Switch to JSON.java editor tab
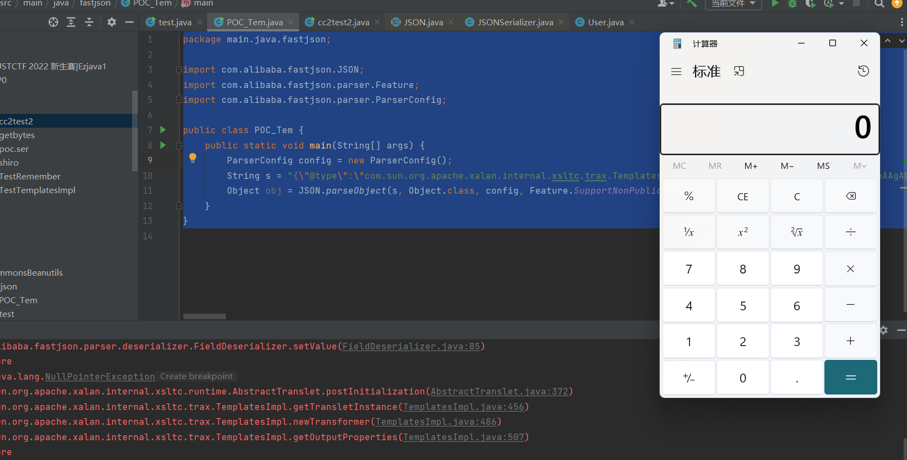This screenshot has width=907, height=460. tap(423, 22)
